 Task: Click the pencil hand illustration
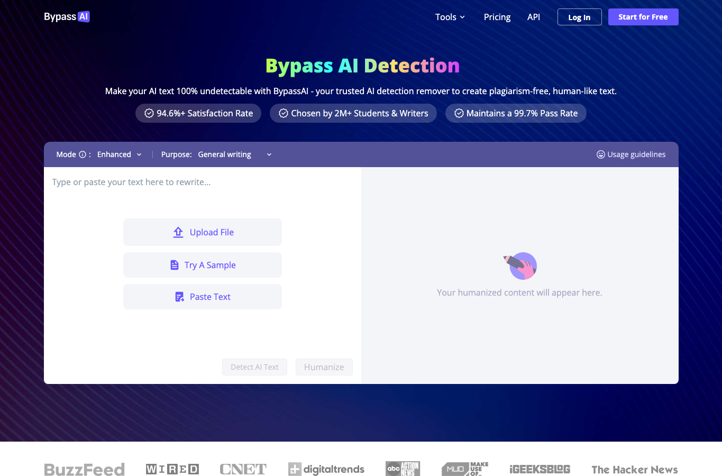click(520, 266)
